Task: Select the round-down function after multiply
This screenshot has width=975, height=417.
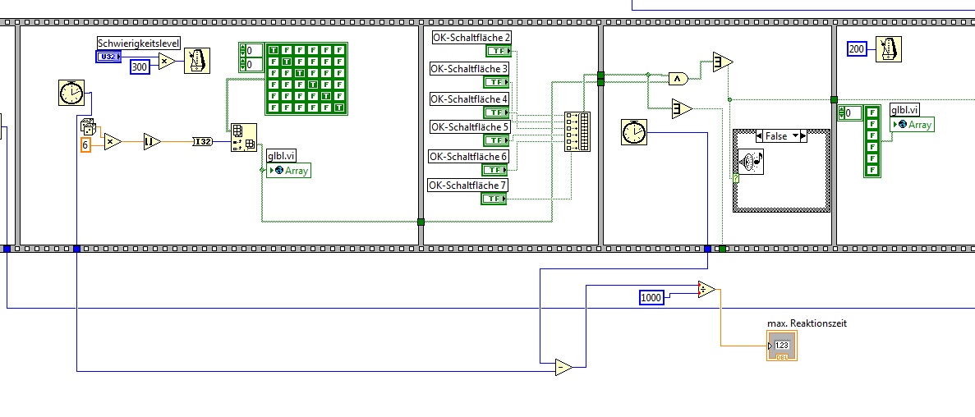Action: [152, 142]
